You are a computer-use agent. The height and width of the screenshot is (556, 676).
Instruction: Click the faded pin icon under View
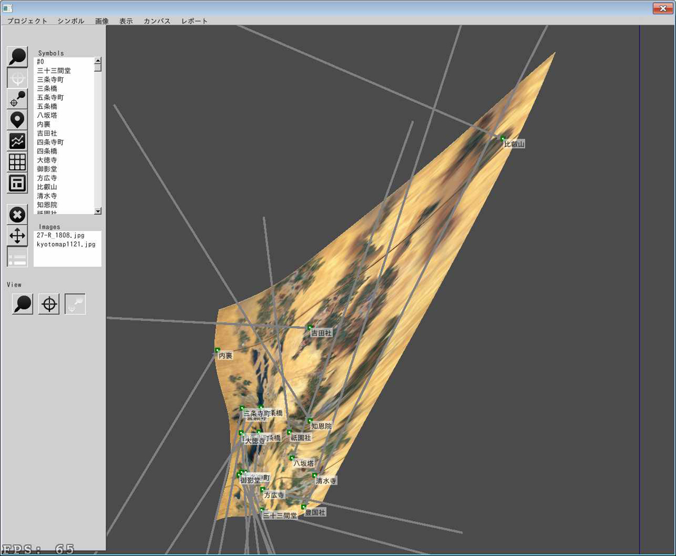pos(75,304)
